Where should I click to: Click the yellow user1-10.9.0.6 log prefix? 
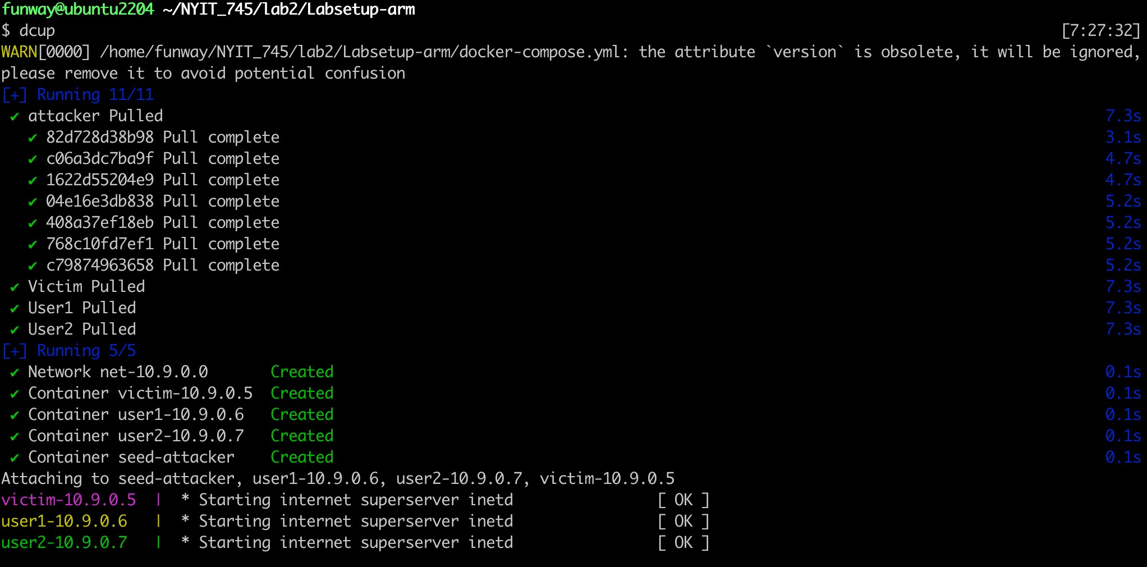[64, 521]
